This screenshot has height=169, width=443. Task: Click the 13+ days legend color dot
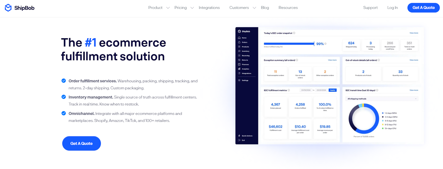click(383, 128)
